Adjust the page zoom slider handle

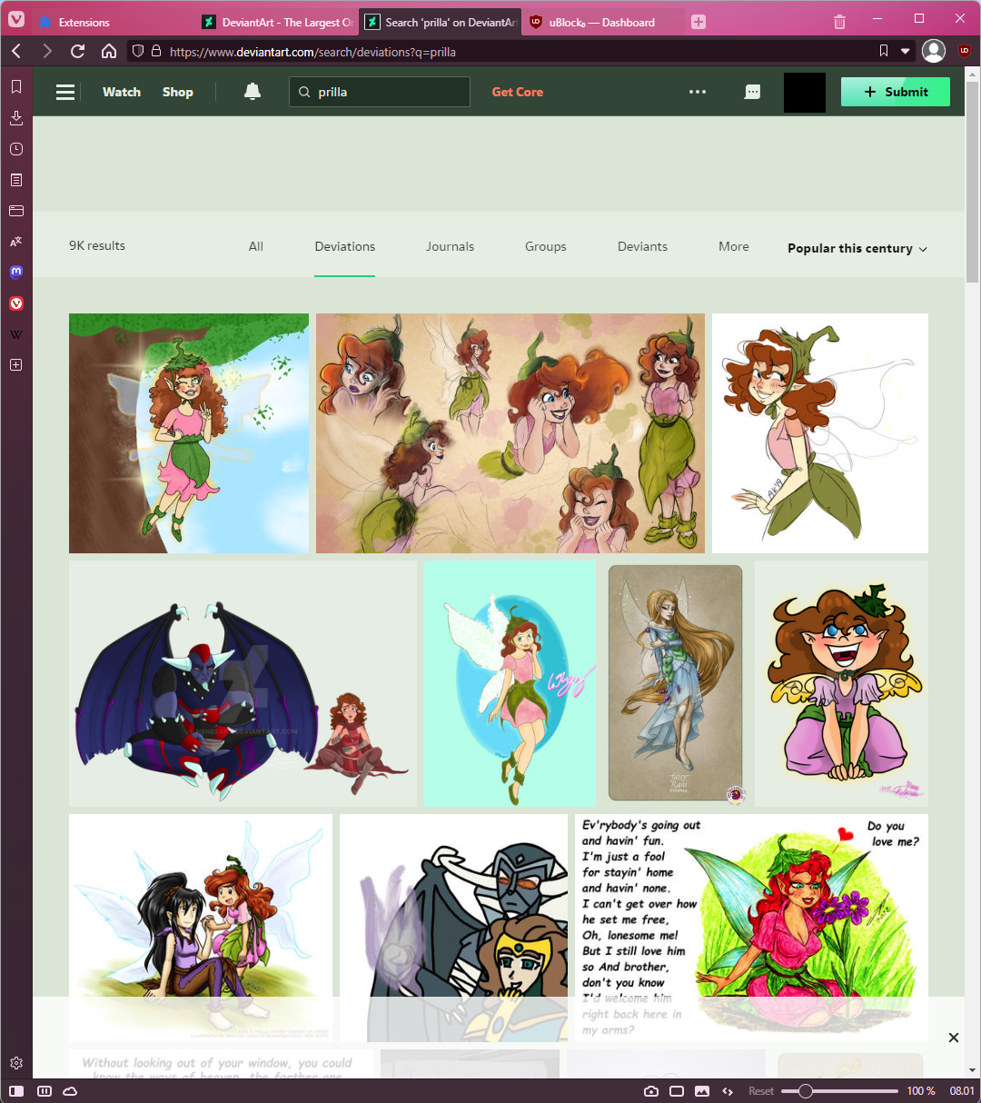(805, 1091)
